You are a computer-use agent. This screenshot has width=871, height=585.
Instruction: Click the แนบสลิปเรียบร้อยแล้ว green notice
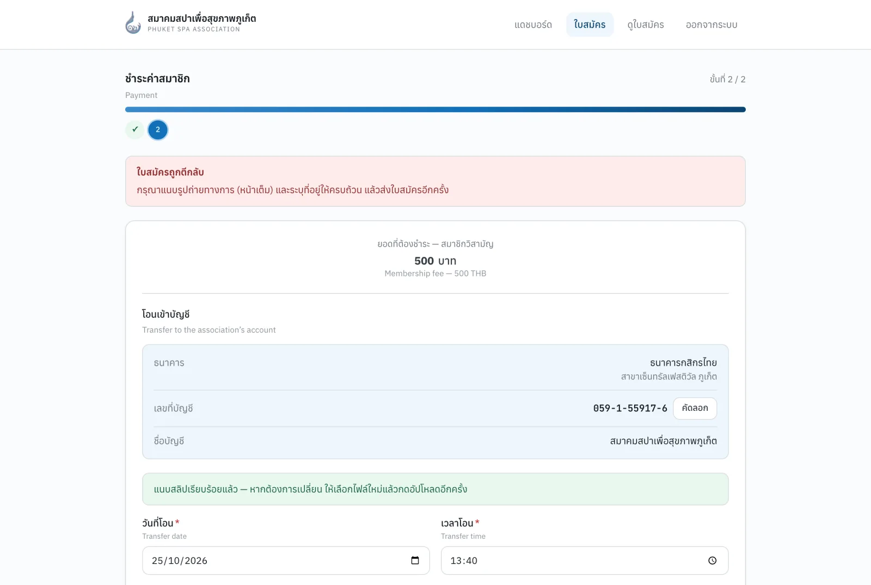[x=436, y=489]
